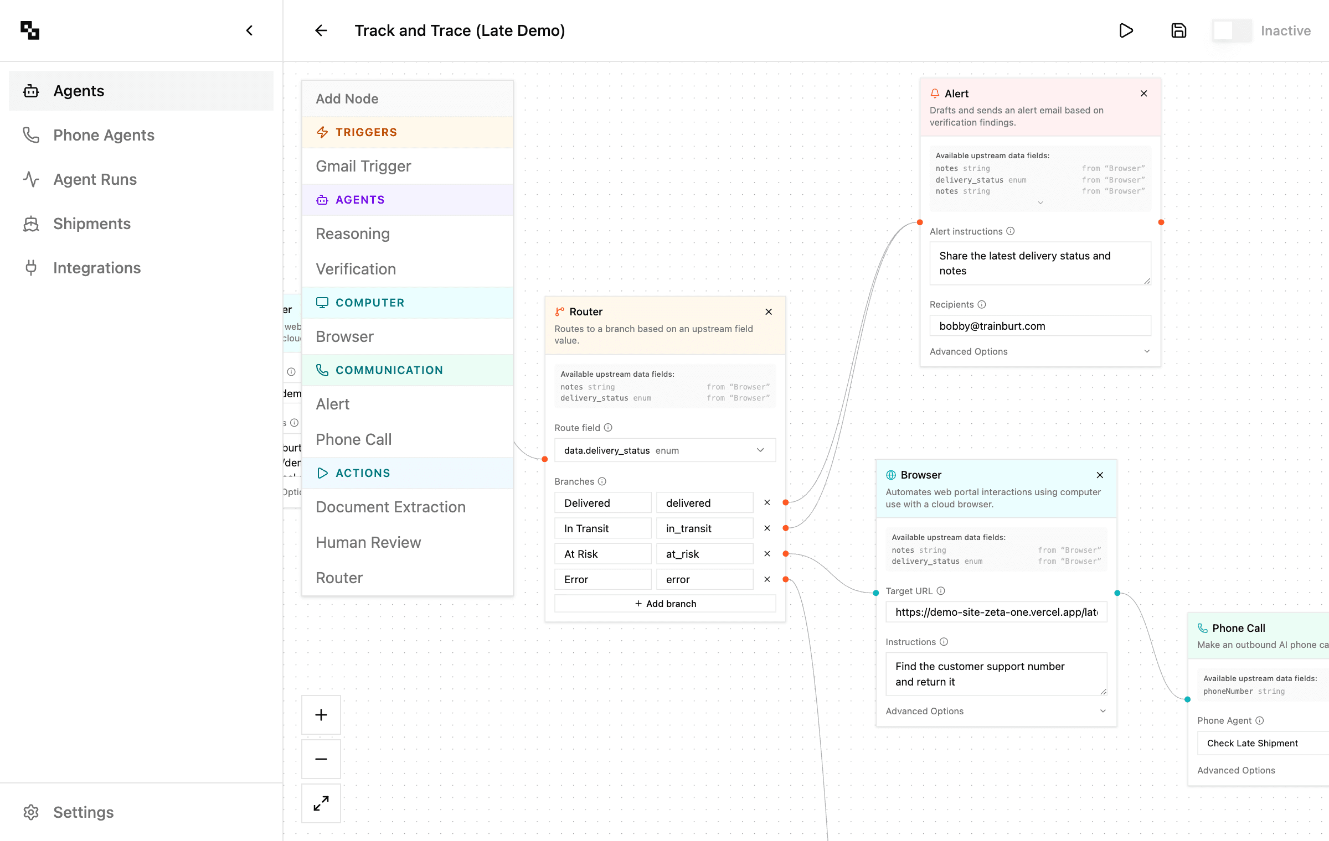This screenshot has height=841, width=1329.
Task: Add a Human Review node
Action: click(x=368, y=542)
